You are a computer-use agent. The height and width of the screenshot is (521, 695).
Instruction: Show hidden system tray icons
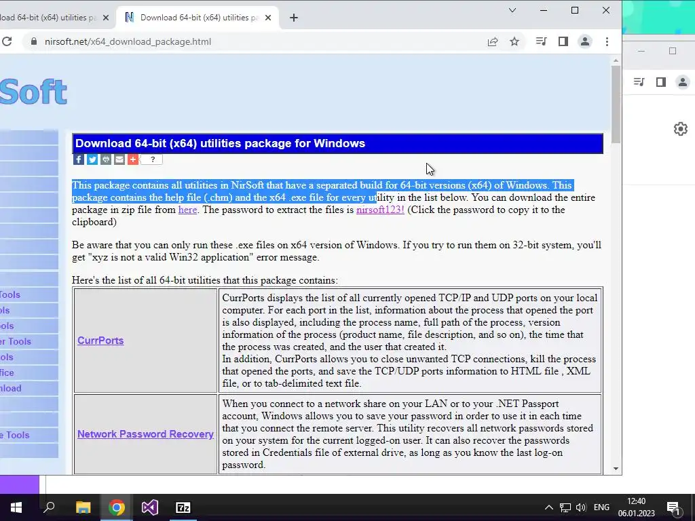[x=548, y=507]
